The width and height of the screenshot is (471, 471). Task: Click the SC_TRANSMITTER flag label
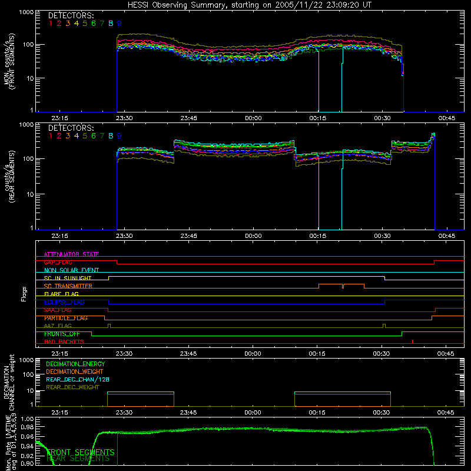tap(68, 286)
